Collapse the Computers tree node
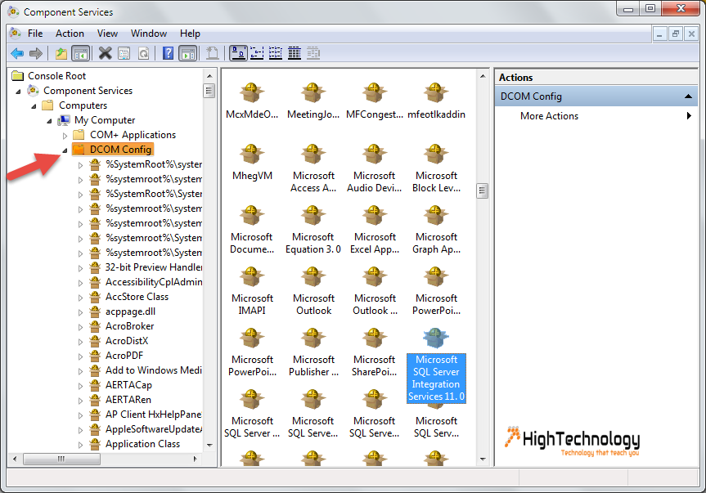 coord(34,106)
